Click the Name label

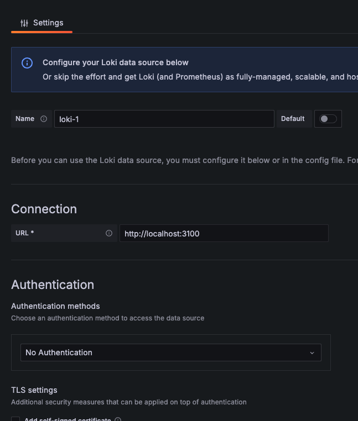coord(25,119)
